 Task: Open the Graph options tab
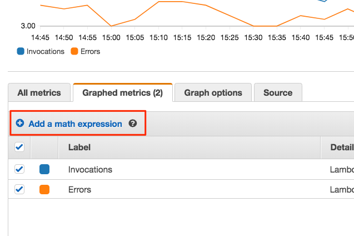coord(213,93)
